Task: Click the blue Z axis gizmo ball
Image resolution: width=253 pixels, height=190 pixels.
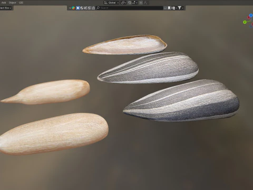Action: 251,15
